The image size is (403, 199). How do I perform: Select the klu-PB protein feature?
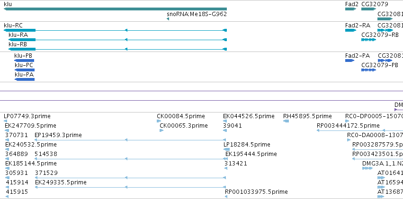(24, 61)
